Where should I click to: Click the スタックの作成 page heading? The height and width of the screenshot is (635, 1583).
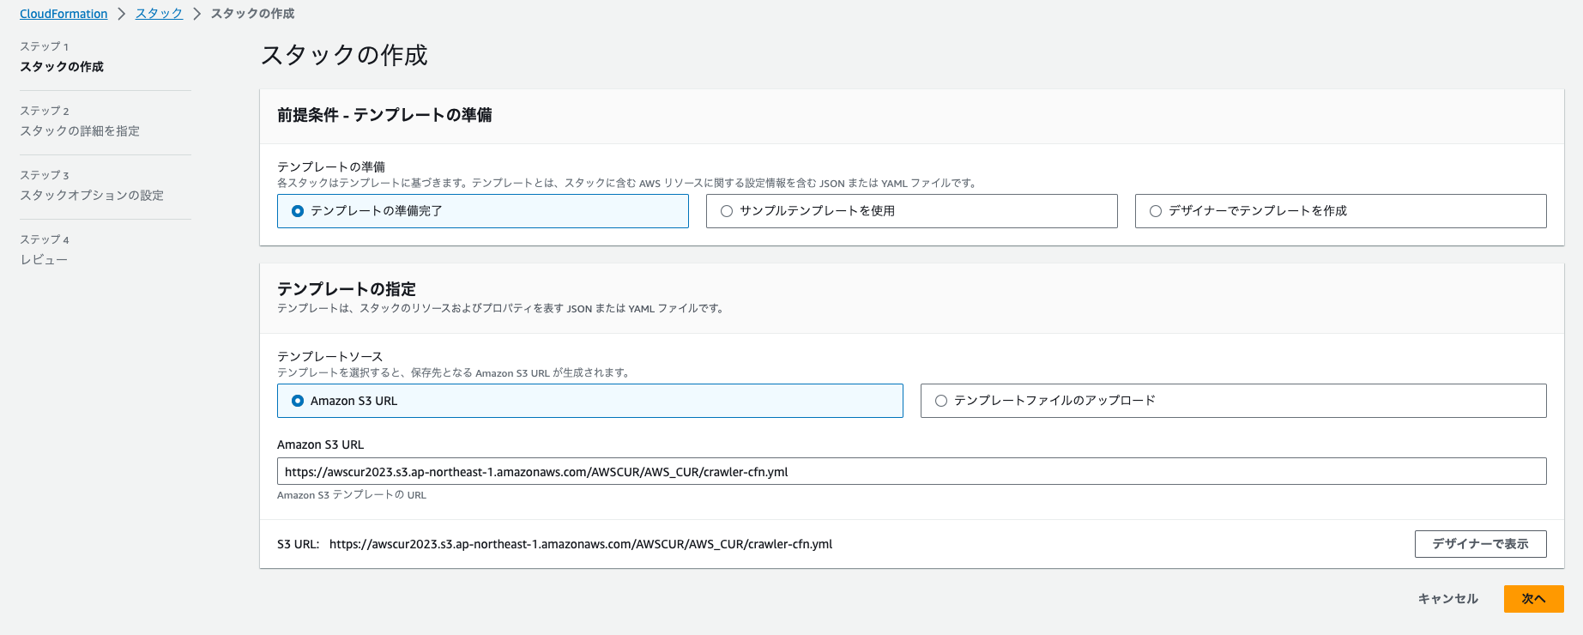[x=344, y=56]
